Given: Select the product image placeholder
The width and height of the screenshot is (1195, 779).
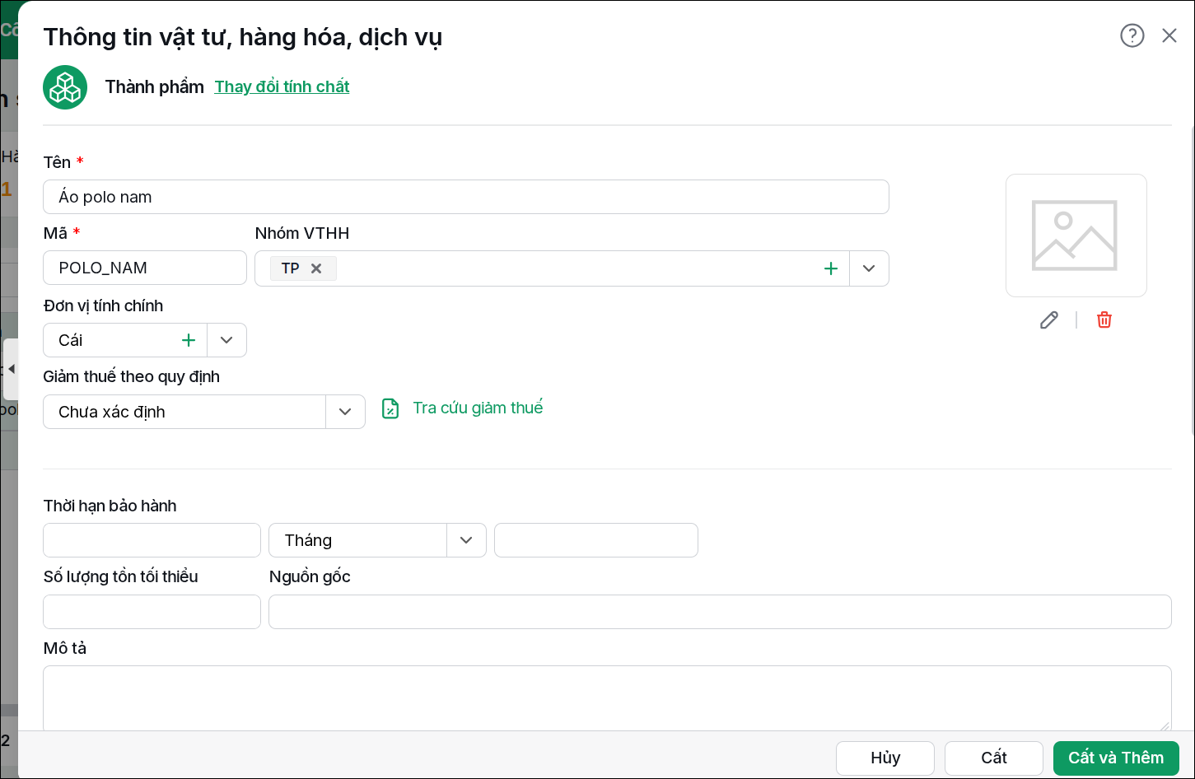Looking at the screenshot, I should pos(1076,236).
